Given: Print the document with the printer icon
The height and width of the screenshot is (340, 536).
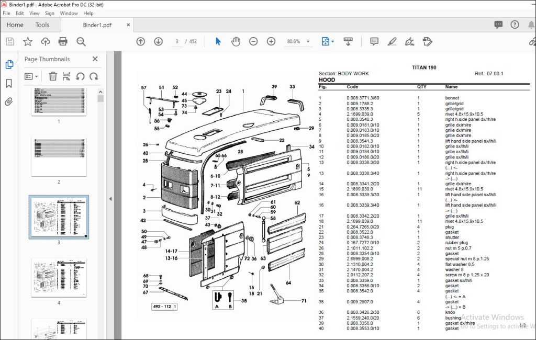Looking at the screenshot, I should 63,41.
